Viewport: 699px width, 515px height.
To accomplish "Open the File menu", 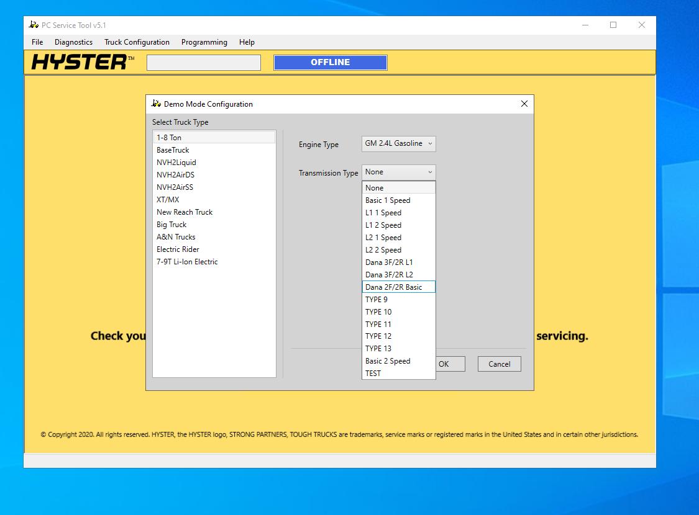I will (x=37, y=42).
